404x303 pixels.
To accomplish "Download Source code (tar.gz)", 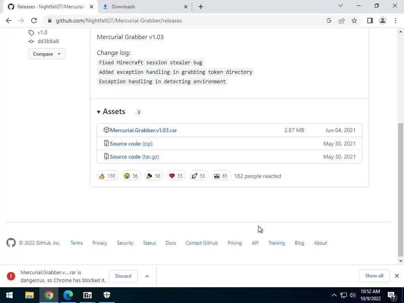I will [x=135, y=157].
